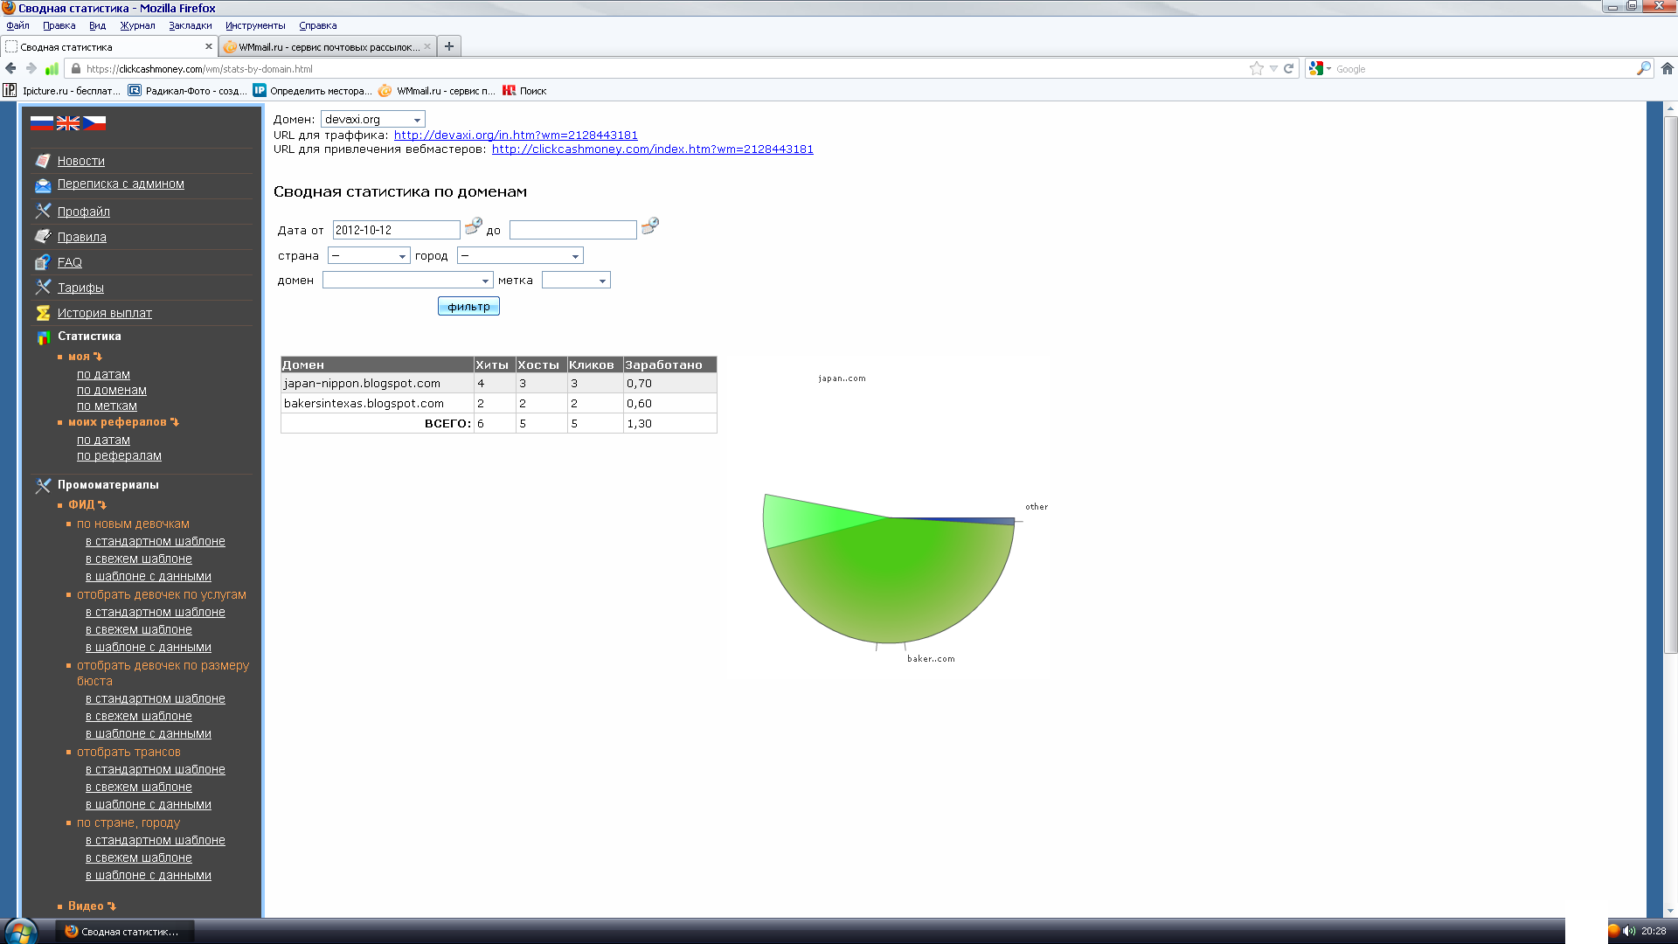Click the end date input field
This screenshot has height=944, width=1678.
point(572,230)
